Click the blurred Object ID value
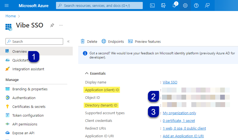Screen dimensions: 238x140 (196, 97)
